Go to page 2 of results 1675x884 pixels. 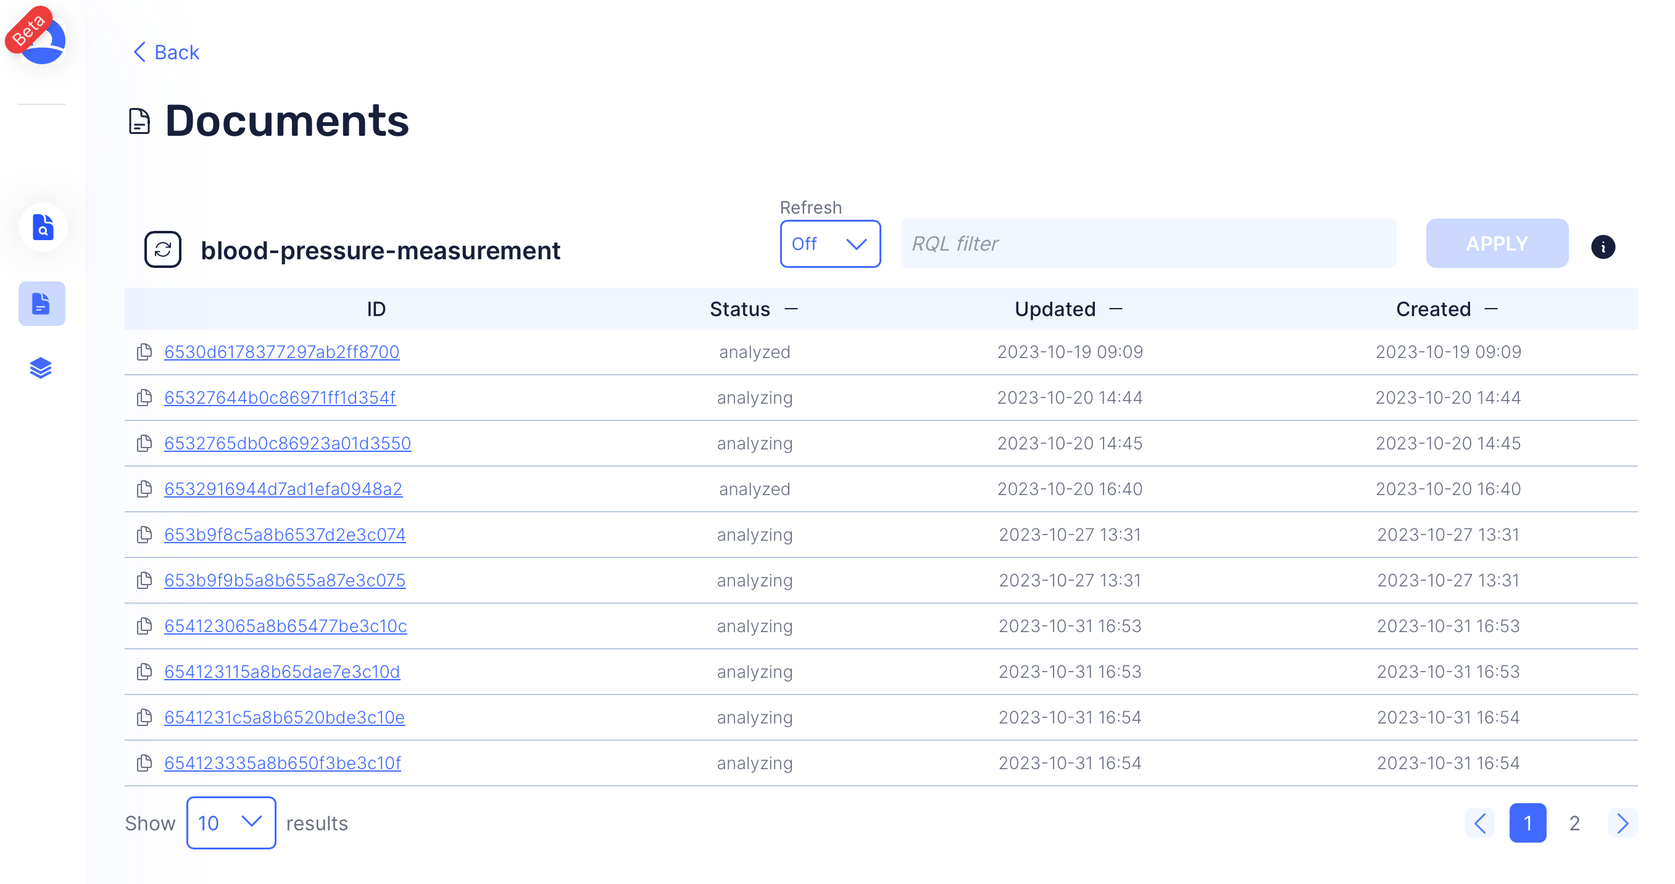tap(1574, 823)
